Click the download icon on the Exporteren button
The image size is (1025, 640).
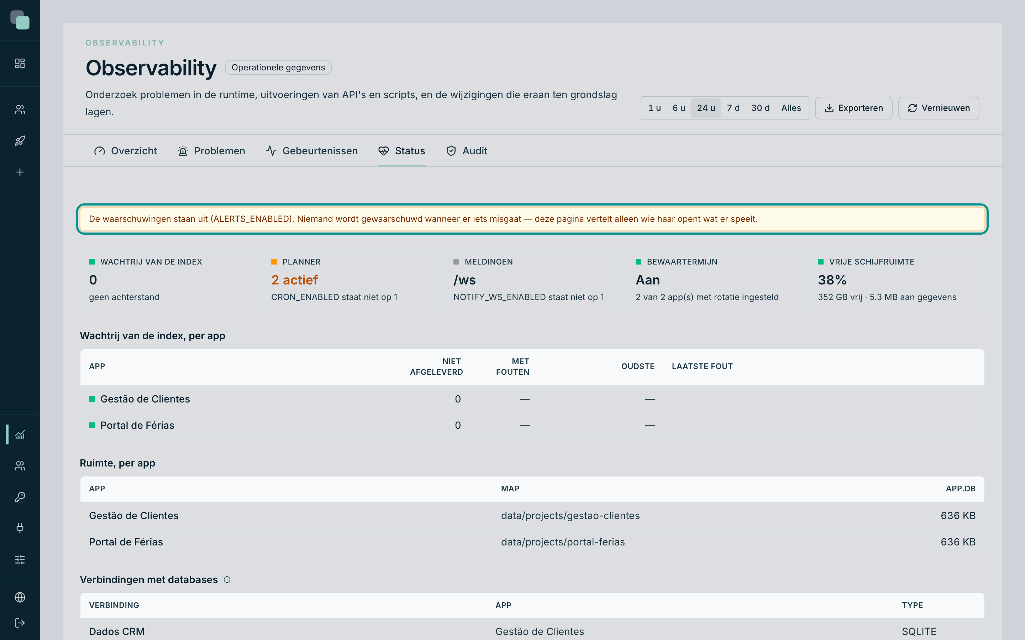[x=829, y=108]
